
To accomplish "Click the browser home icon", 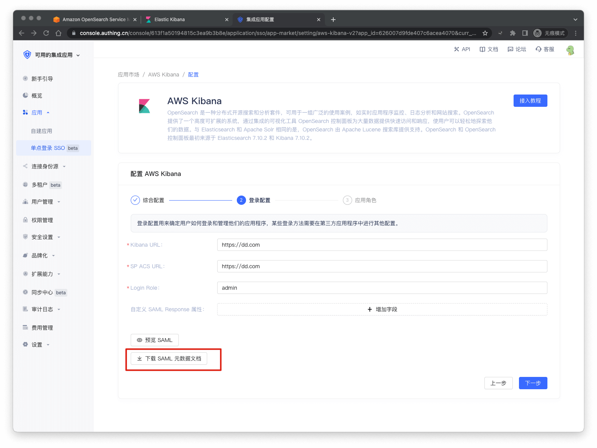I will pos(58,33).
